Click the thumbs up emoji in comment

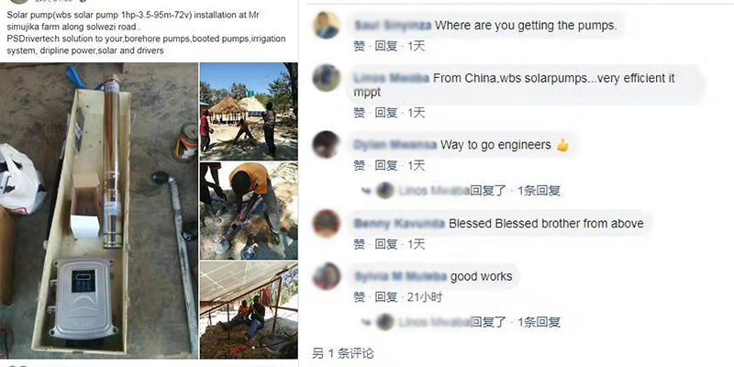pos(562,145)
